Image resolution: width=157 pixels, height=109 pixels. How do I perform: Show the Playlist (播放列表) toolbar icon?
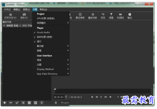pyautogui.click(x=92, y=16)
